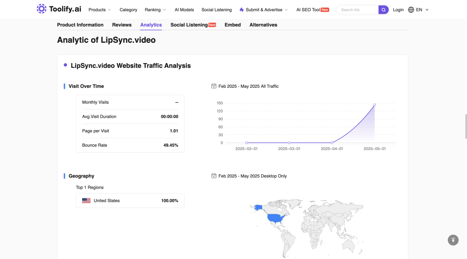Click the Login link

coord(398,10)
